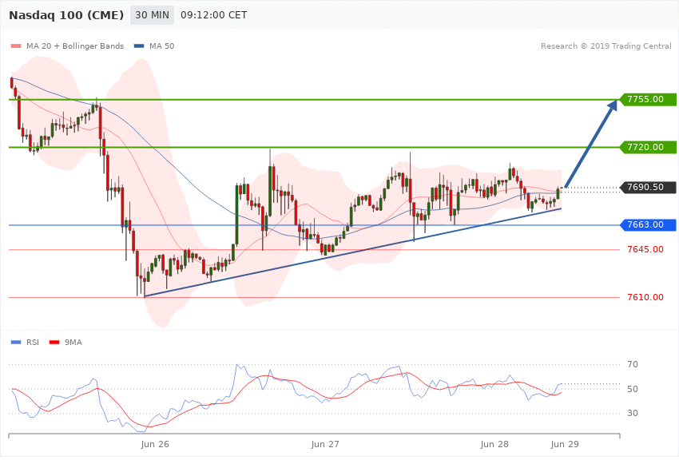Click the MA 20 + Bollinger Bands label

coord(75,46)
